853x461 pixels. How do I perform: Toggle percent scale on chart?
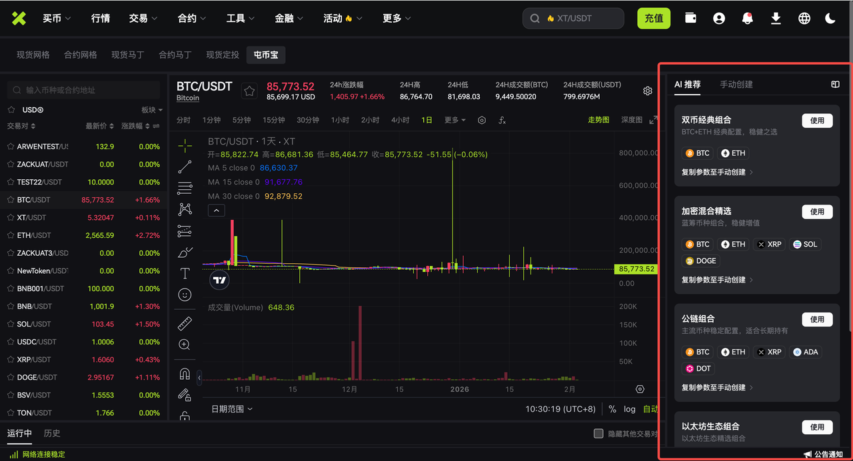tap(612, 409)
